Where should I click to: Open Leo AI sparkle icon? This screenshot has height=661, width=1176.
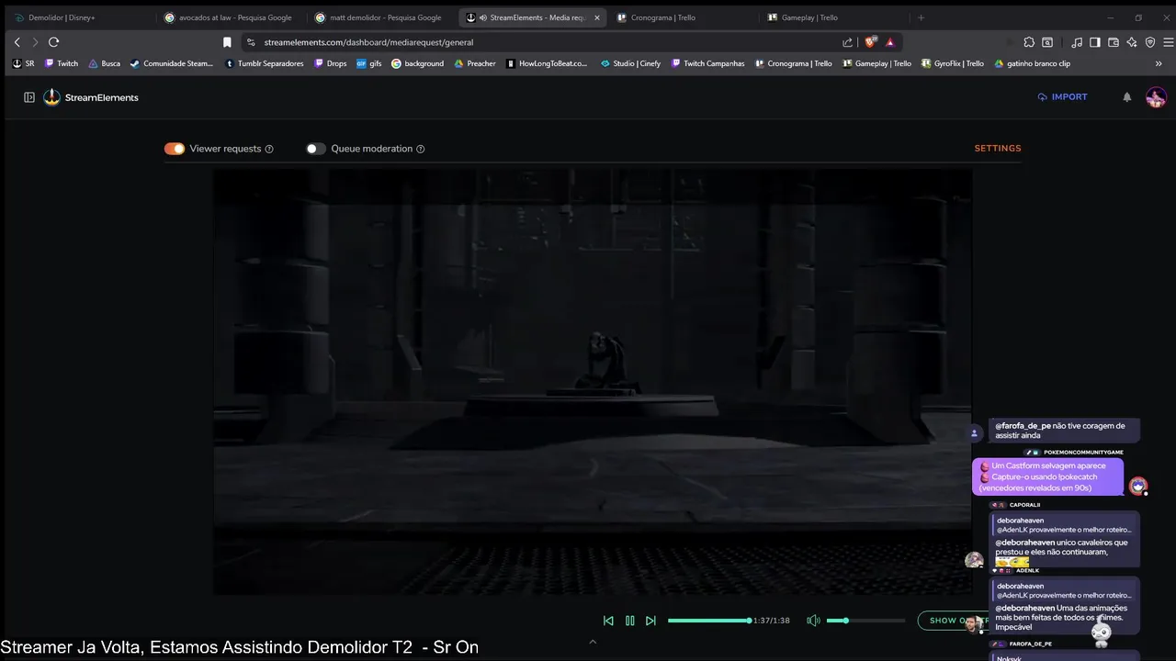pyautogui.click(x=1132, y=42)
